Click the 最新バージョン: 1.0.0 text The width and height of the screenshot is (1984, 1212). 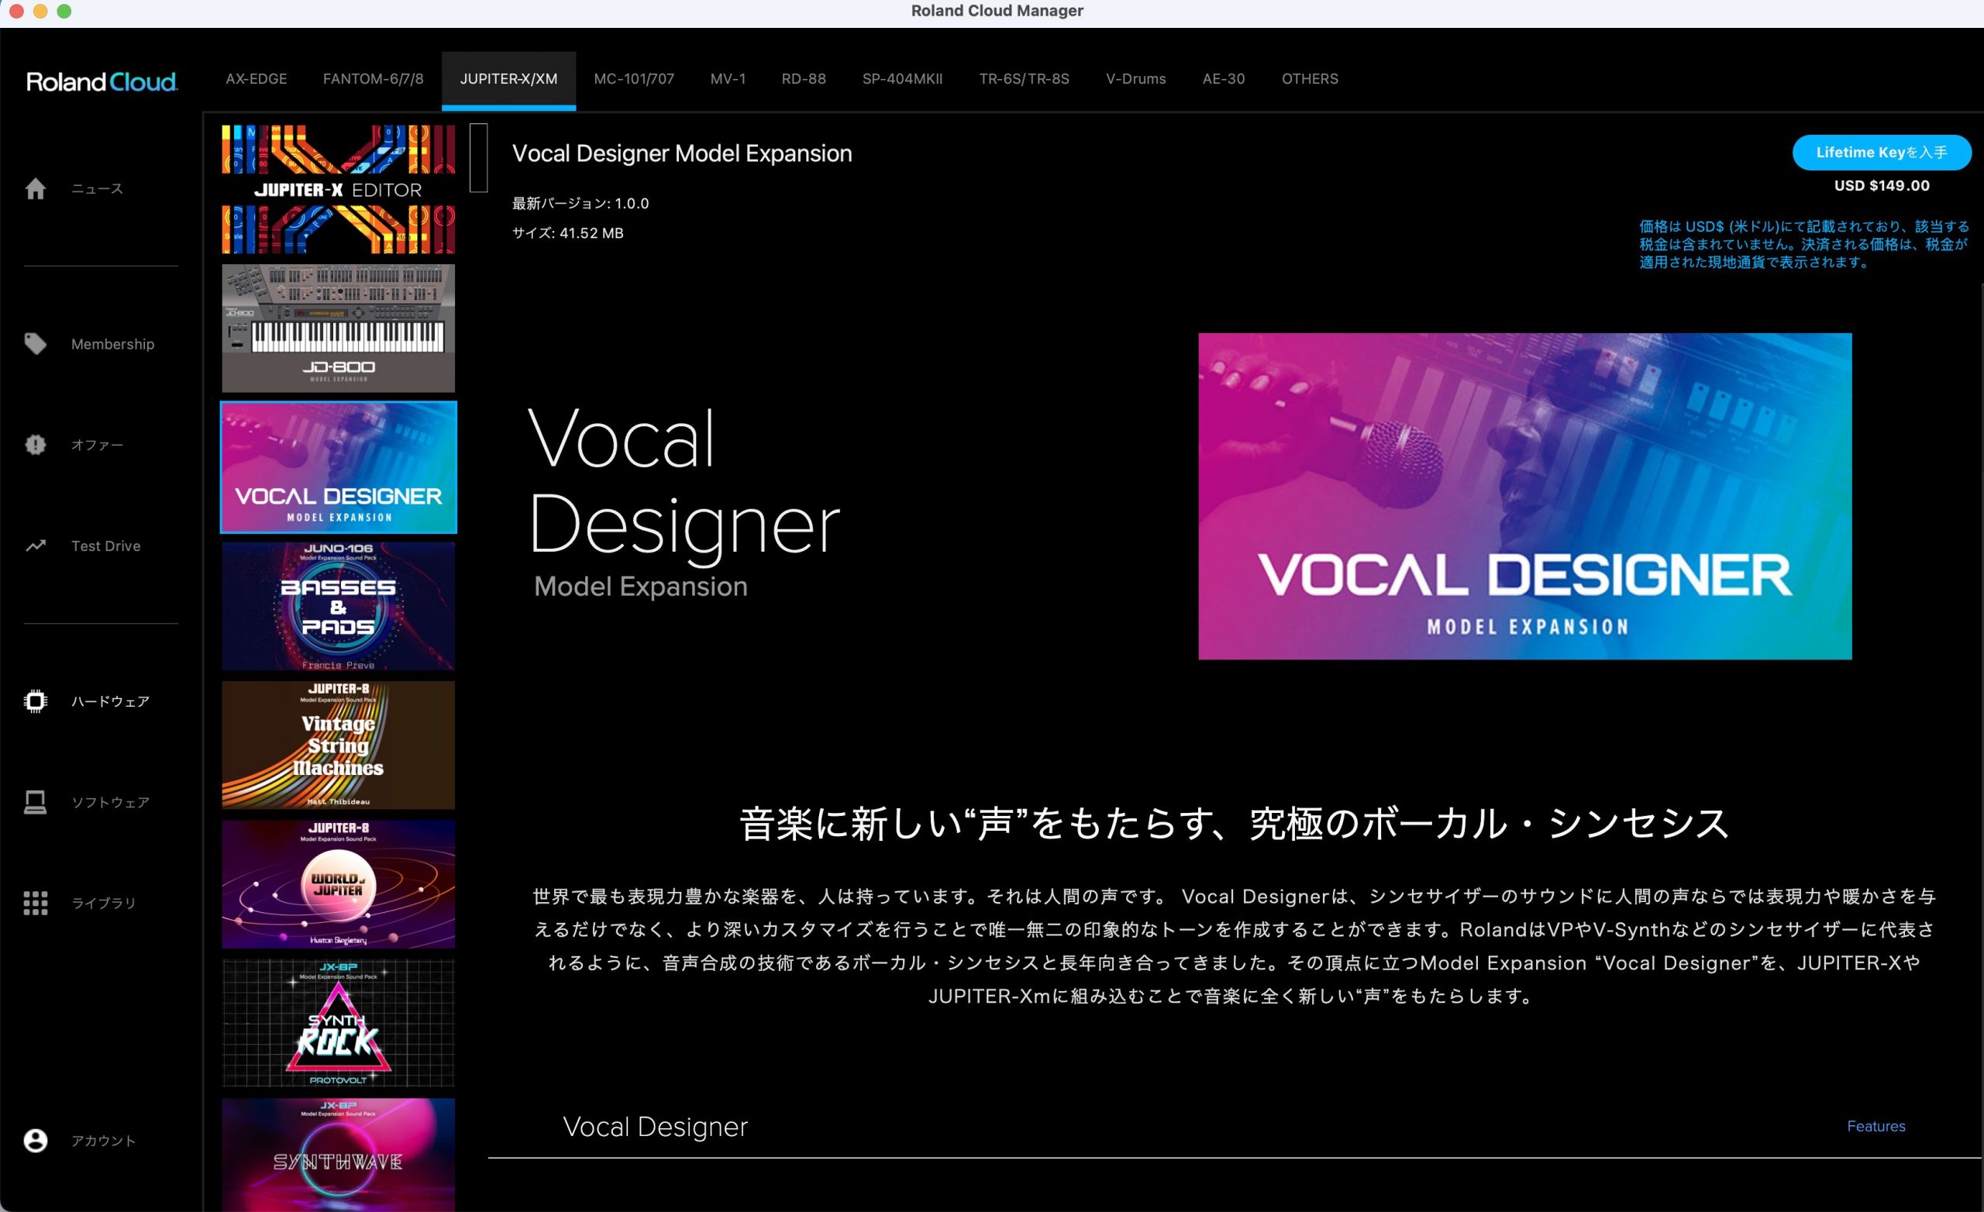click(x=580, y=204)
